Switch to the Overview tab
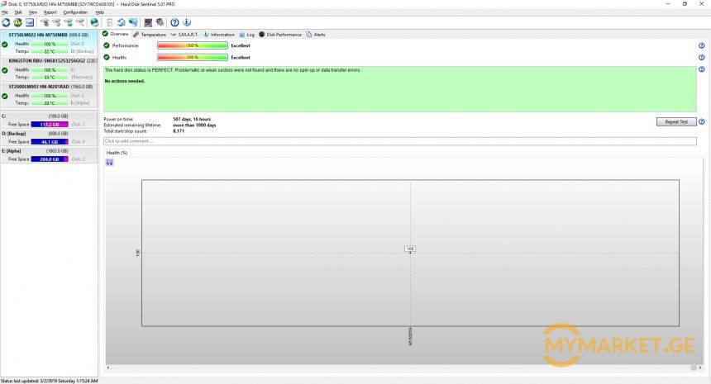The width and height of the screenshot is (711, 384). pos(116,34)
